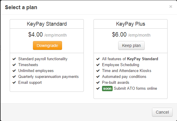Click the checkmark next to Automated pay conditions

(x=98, y=76)
